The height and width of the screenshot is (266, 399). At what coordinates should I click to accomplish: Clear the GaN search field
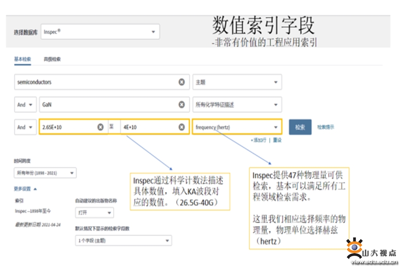181,104
